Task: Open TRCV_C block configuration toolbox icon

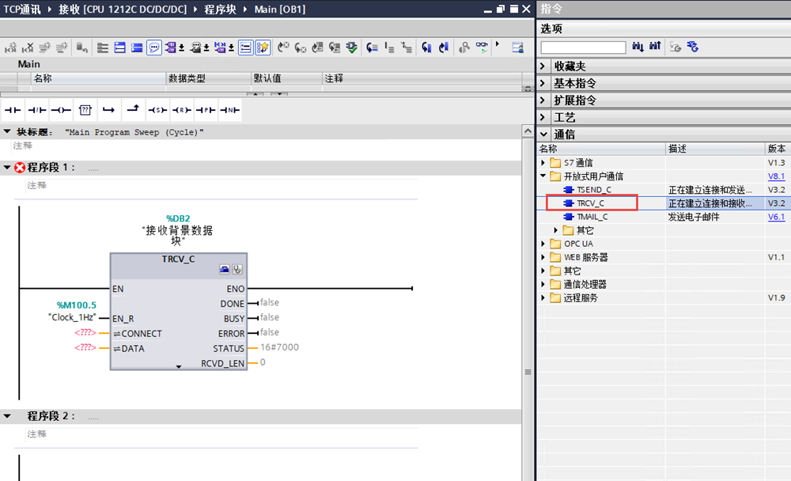Action: pos(225,270)
